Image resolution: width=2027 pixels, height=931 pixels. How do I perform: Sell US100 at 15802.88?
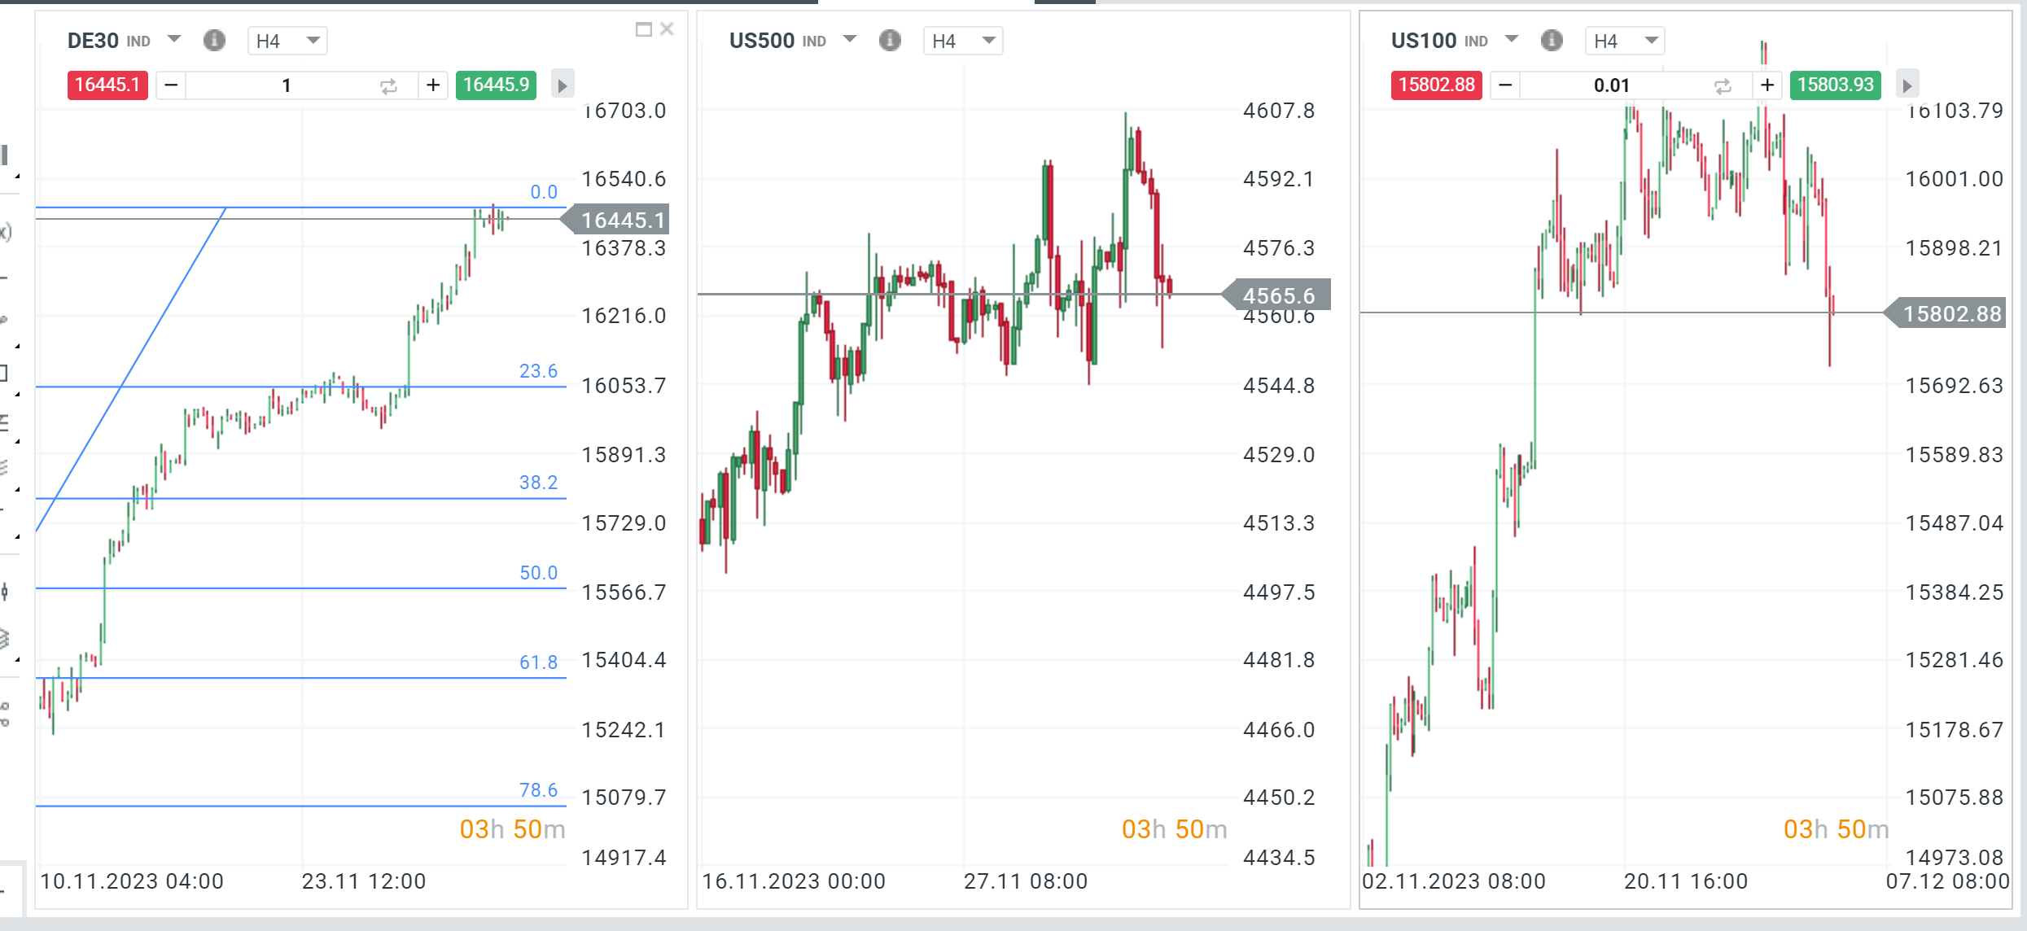point(1436,85)
